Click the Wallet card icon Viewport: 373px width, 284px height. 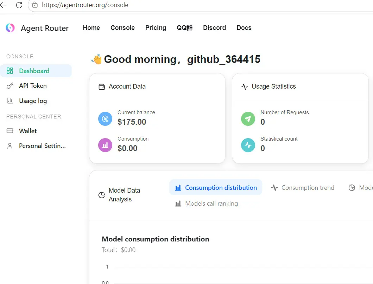[x=10, y=131]
